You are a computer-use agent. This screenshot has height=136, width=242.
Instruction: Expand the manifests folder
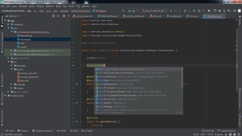coord(8,24)
